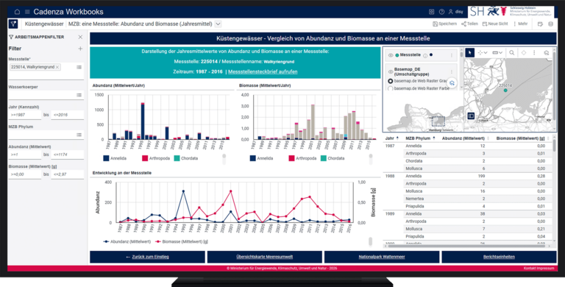Open the Cadenza home icon
Viewport: 565px width, 287px height.
point(17,12)
